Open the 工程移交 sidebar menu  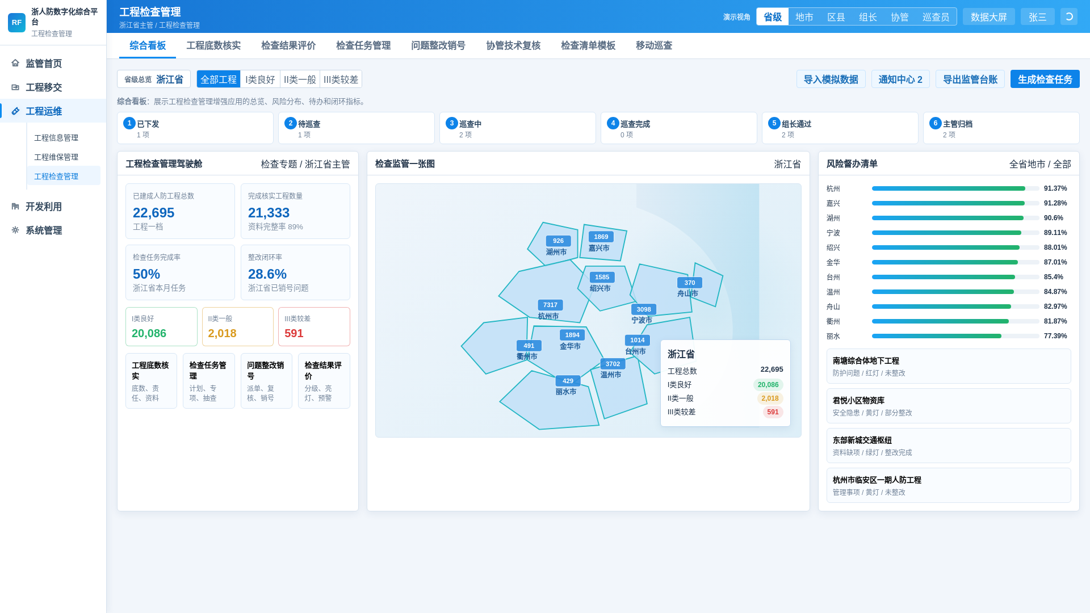pos(53,87)
